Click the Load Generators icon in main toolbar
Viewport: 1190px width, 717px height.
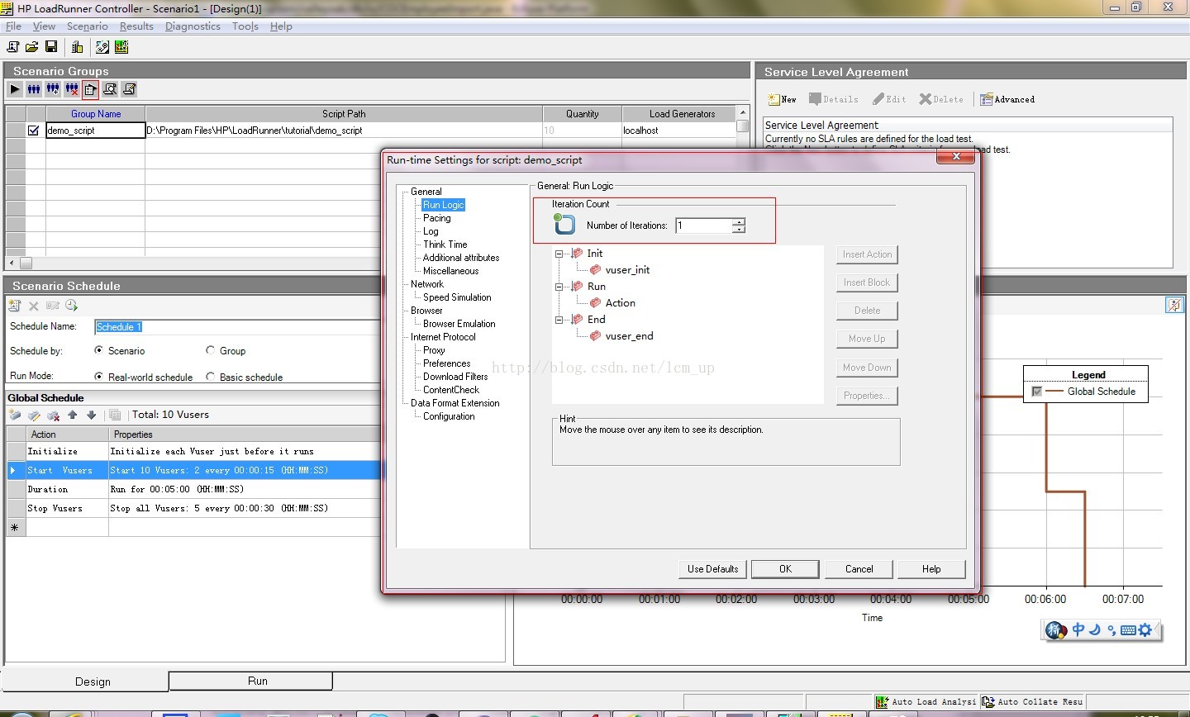[77, 47]
